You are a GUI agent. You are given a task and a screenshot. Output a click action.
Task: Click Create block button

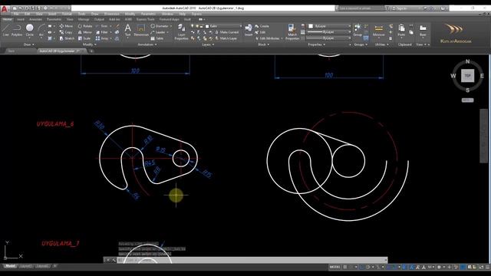pyautogui.click(x=262, y=26)
